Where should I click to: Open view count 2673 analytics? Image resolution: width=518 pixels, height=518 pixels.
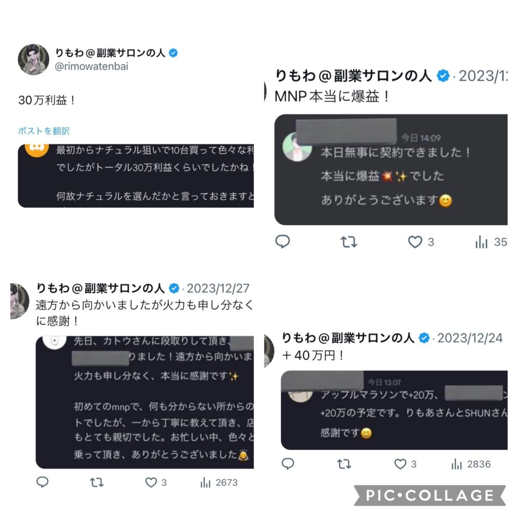click(219, 483)
